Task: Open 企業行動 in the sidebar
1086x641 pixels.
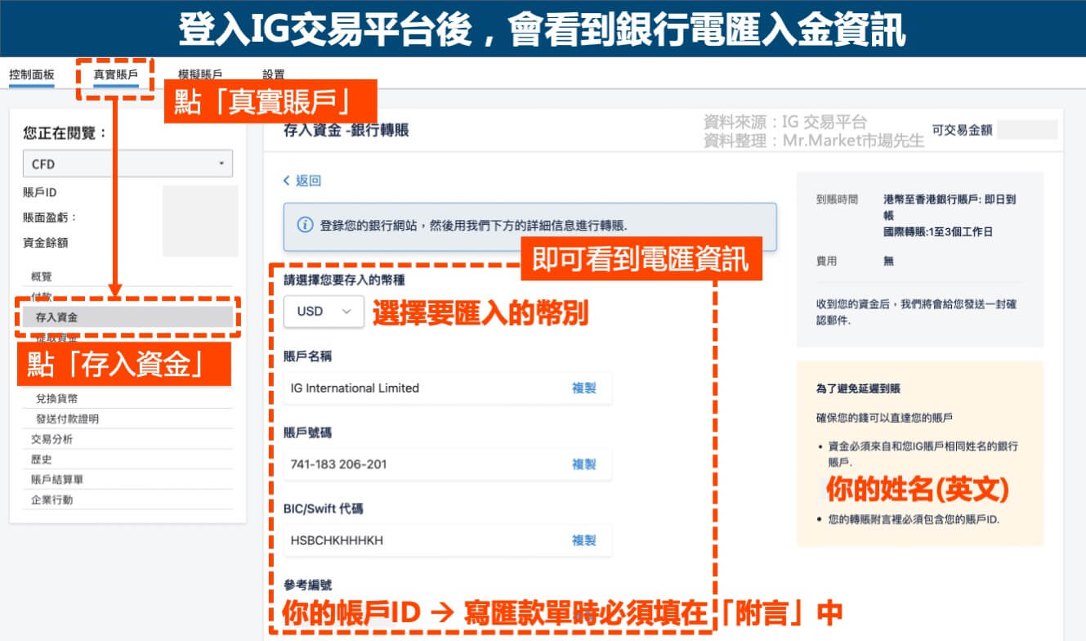Action: point(52,500)
